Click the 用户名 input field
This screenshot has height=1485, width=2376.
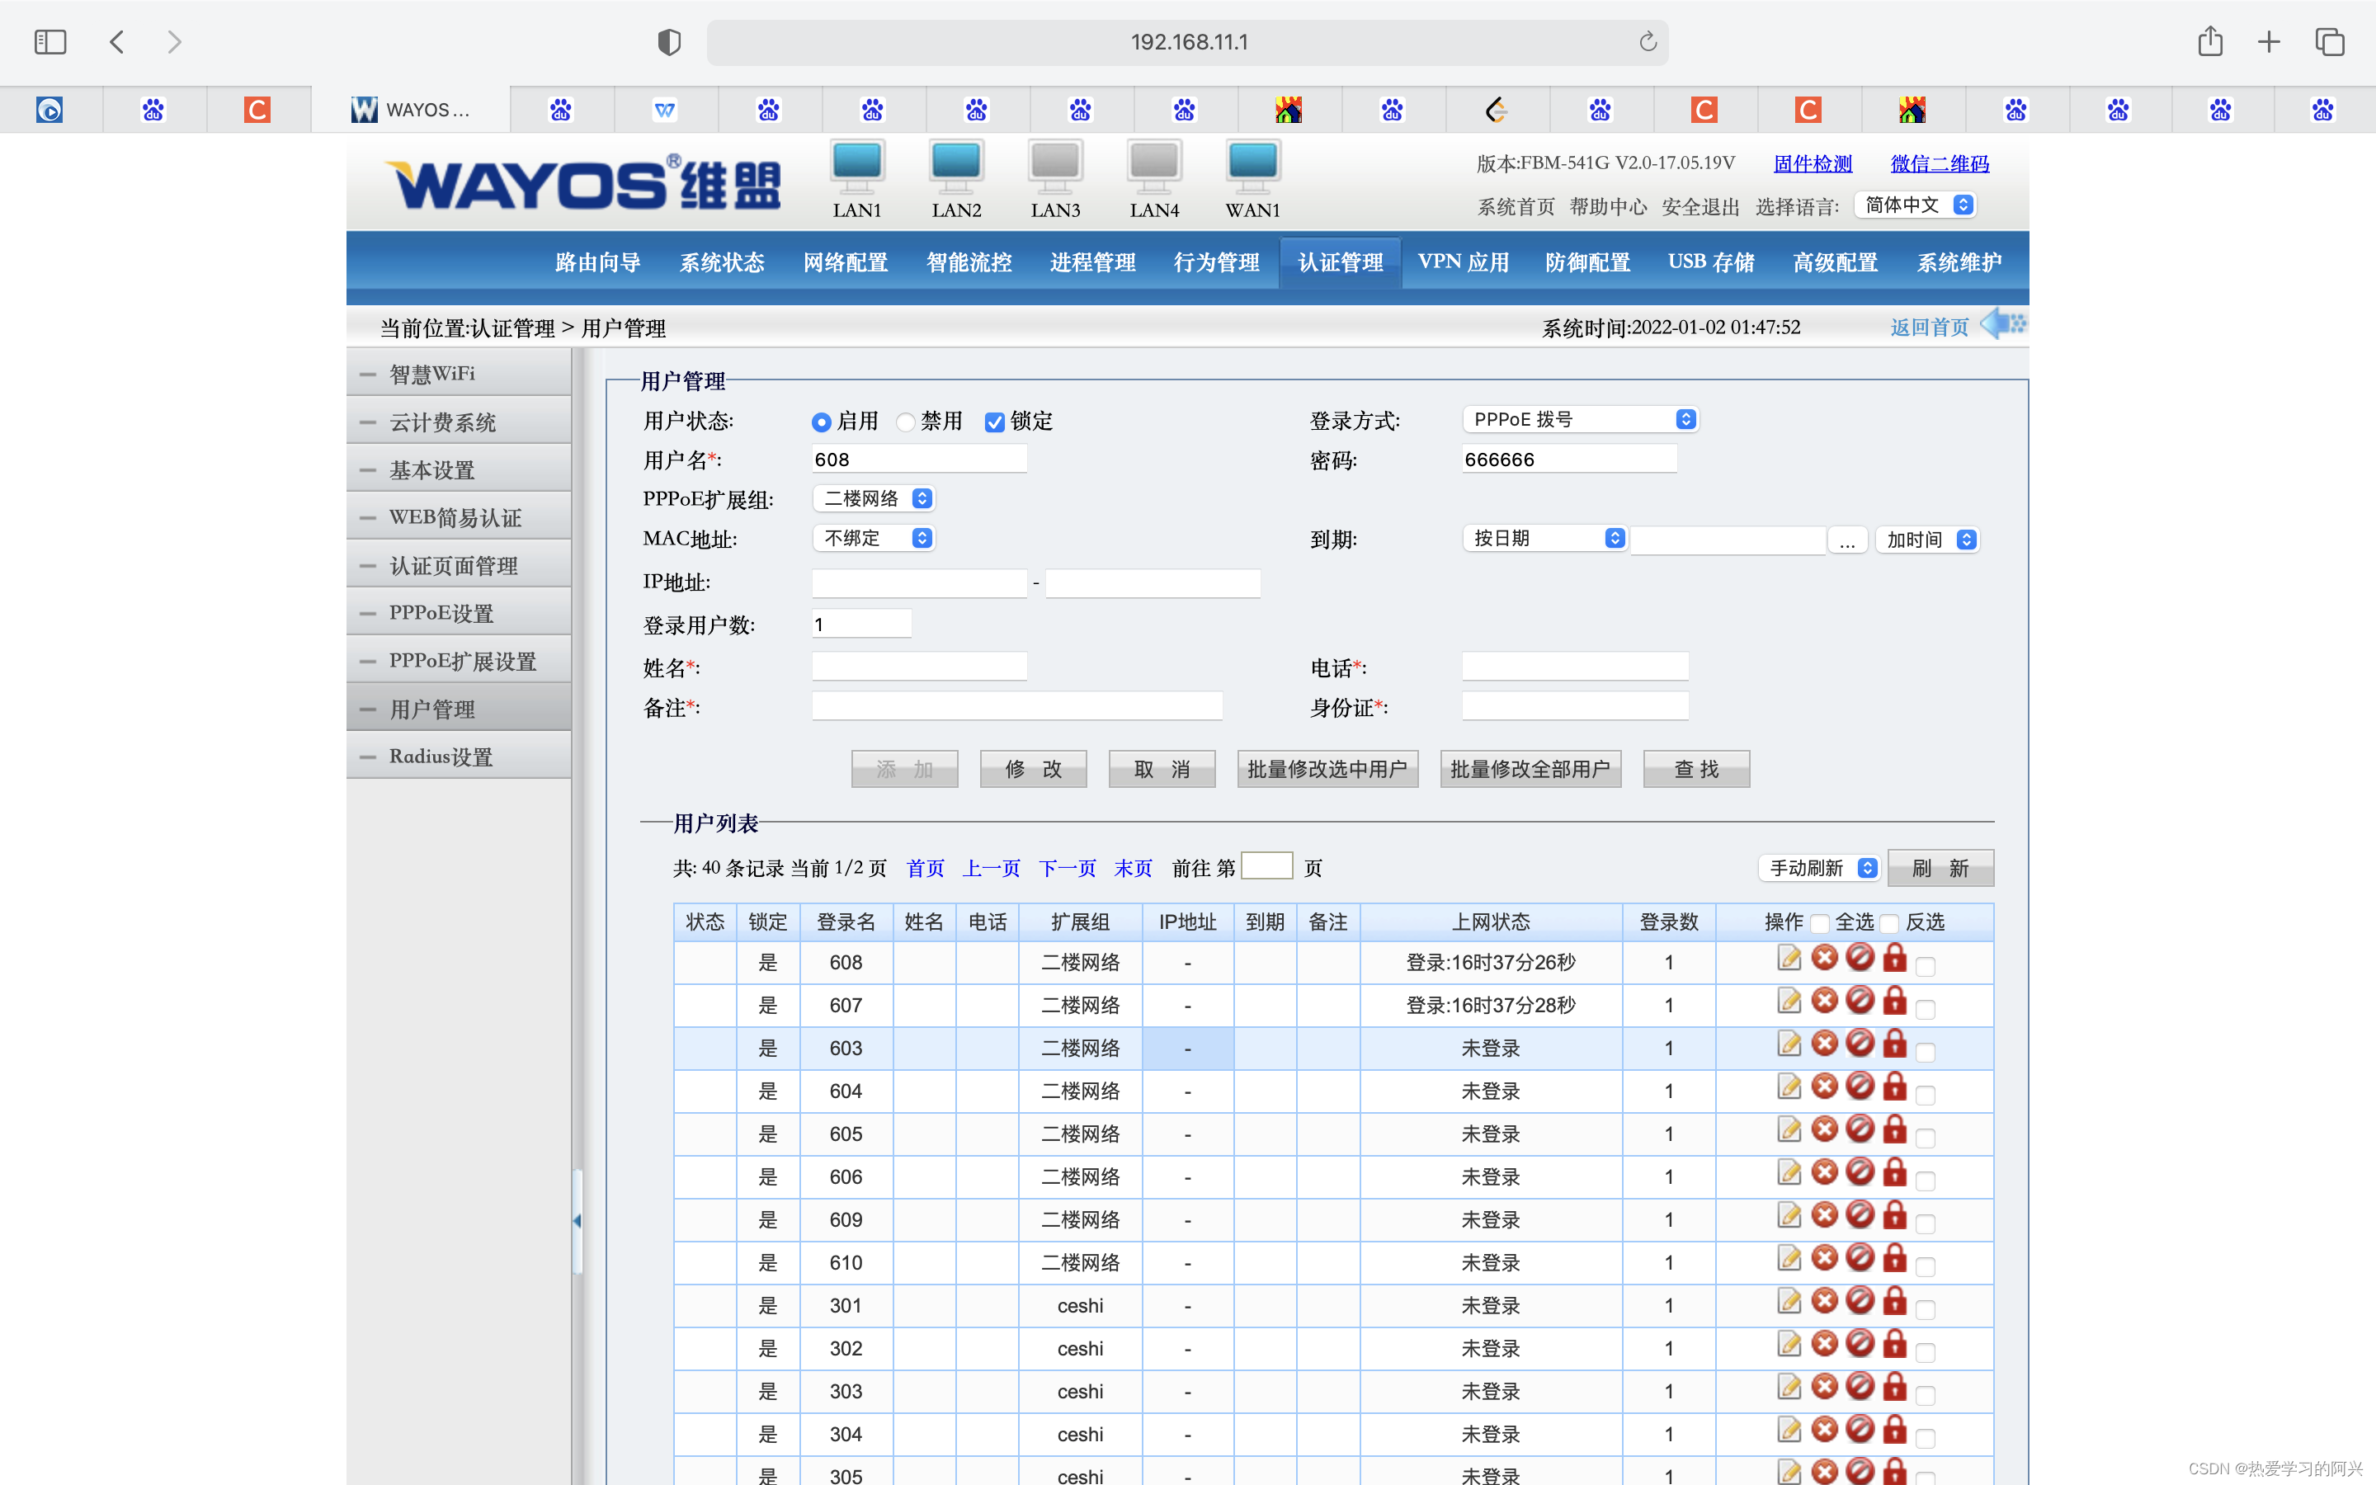(x=919, y=460)
